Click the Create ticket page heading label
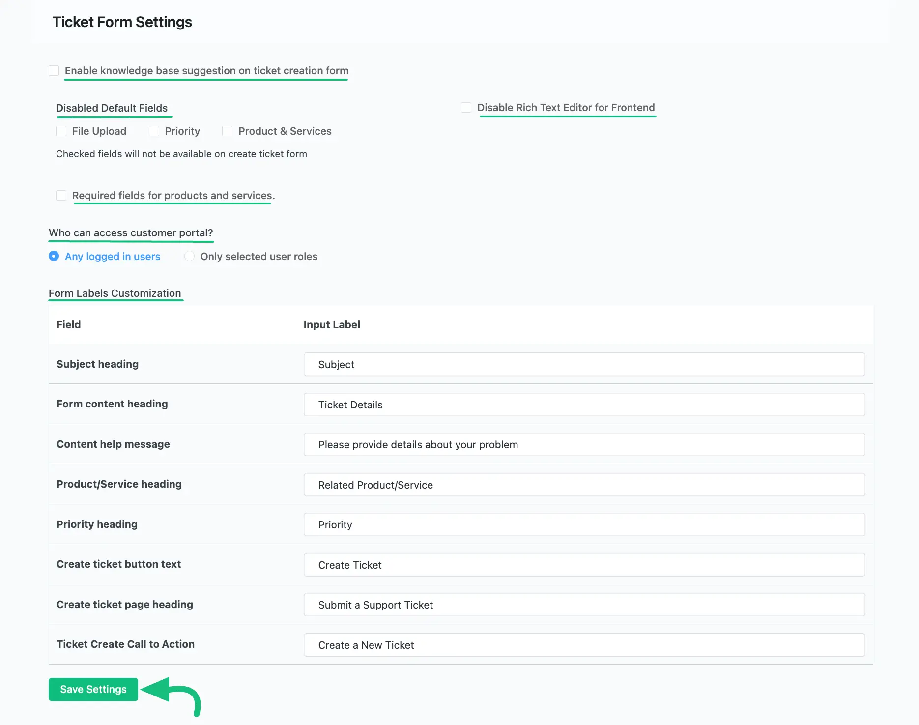 coord(125,605)
